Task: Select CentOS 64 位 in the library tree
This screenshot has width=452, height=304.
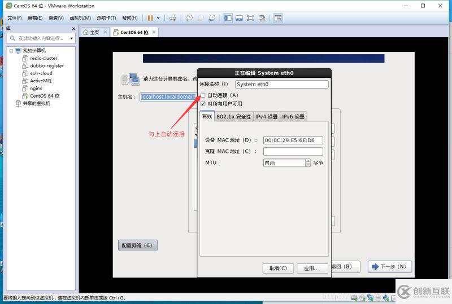Action: pyautogui.click(x=45, y=95)
